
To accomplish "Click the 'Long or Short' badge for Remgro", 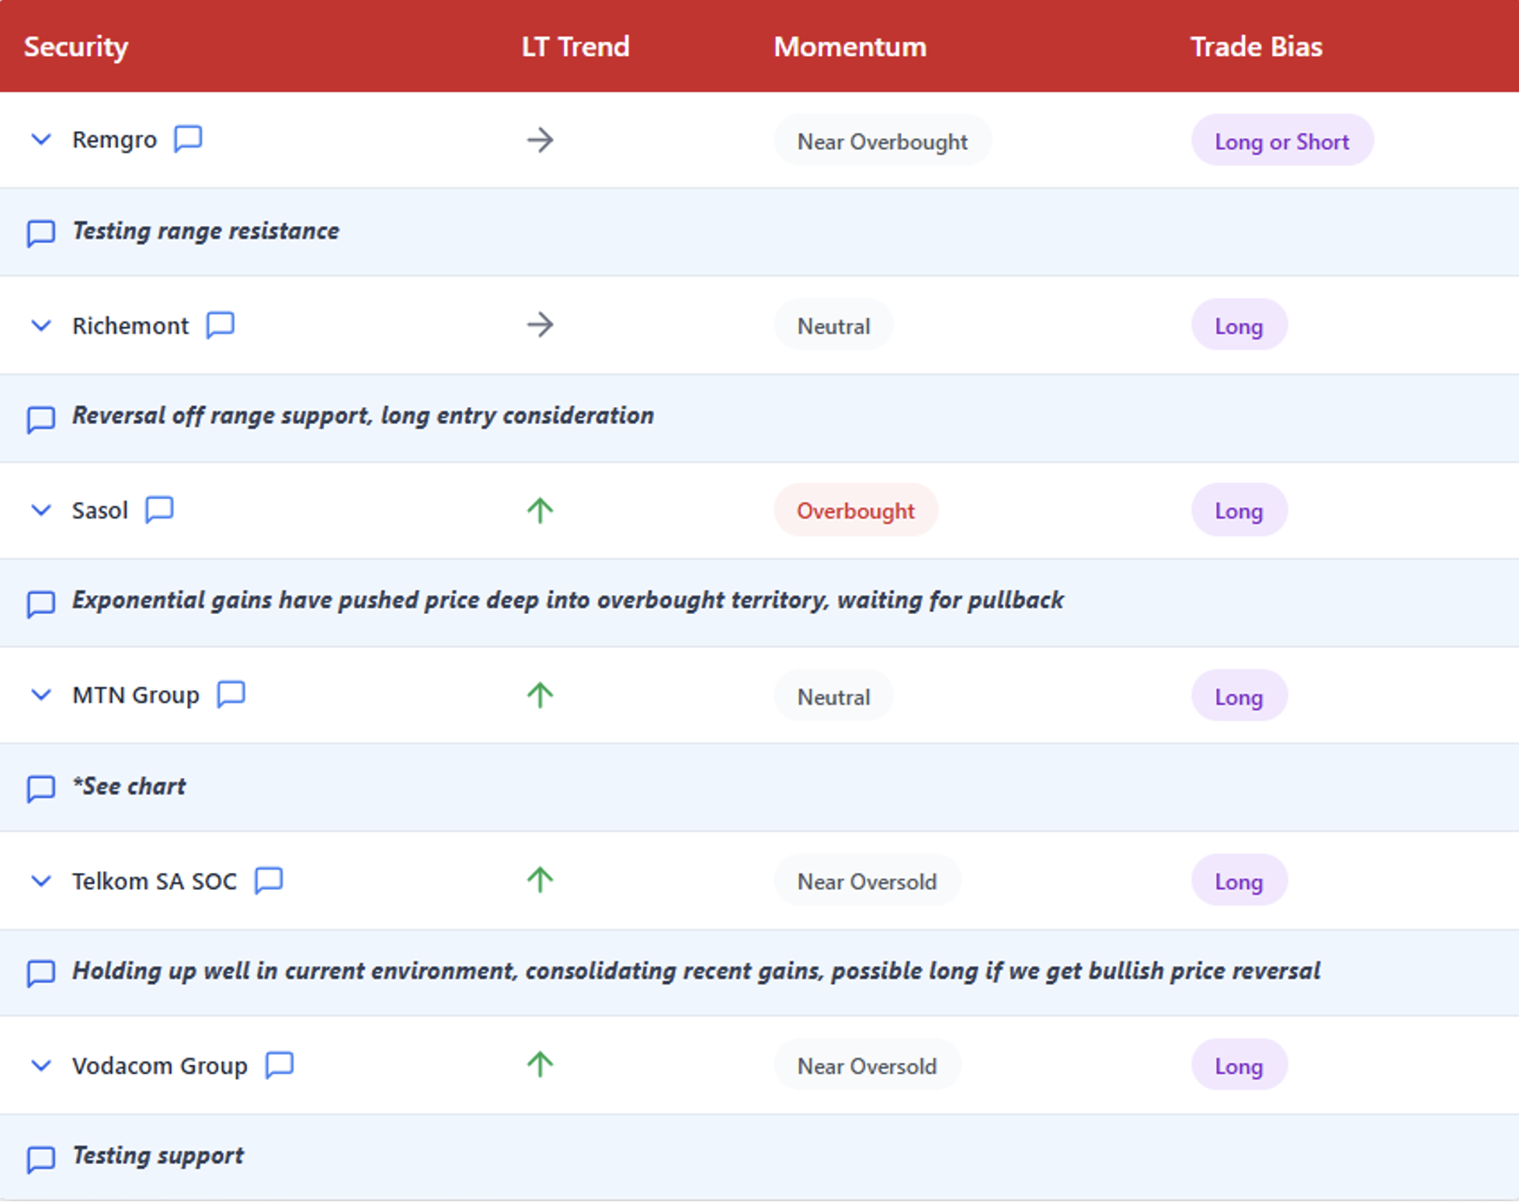I will click(x=1281, y=141).
